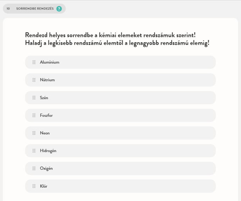The image size is (241, 201).
Task: Click the drag handle beside Alumínium
Action: (x=34, y=62)
